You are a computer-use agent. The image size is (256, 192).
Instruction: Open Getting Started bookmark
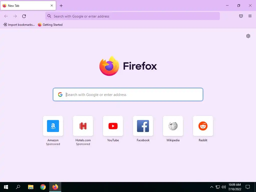point(50,25)
